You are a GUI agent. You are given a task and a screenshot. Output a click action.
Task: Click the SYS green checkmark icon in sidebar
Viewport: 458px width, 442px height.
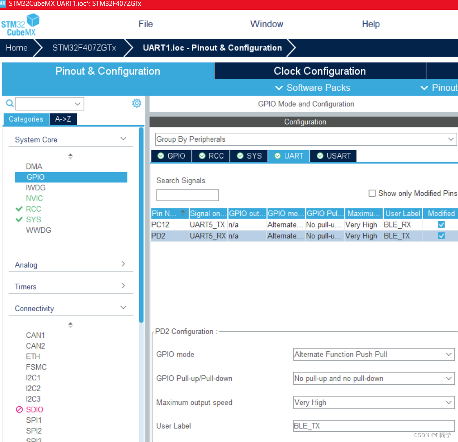19,219
